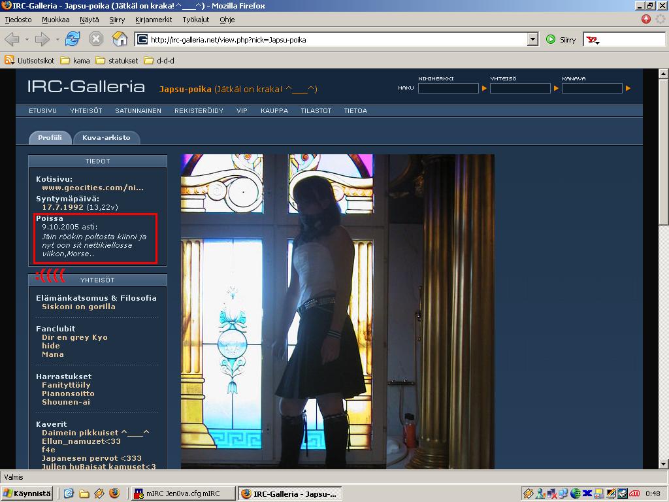Screen dimensions: 669x502
Task: Go to the Home page icon
Action: 120,39
